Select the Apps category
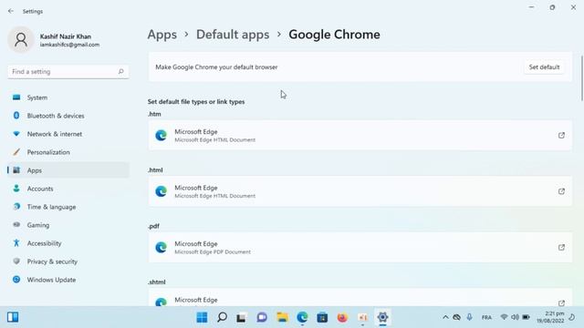Screen dimensions: 584x328 pyautogui.click(x=68, y=170)
